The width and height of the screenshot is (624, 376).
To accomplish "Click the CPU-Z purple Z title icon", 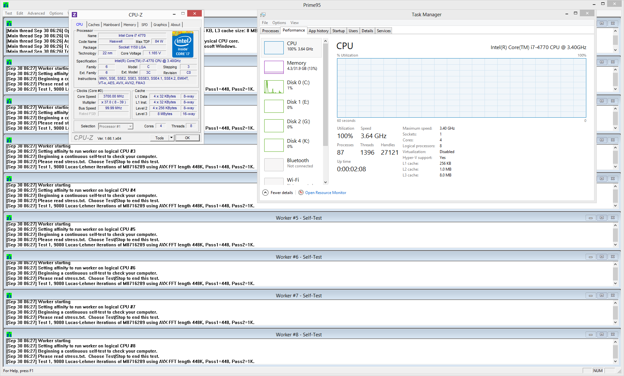I will [x=74, y=15].
